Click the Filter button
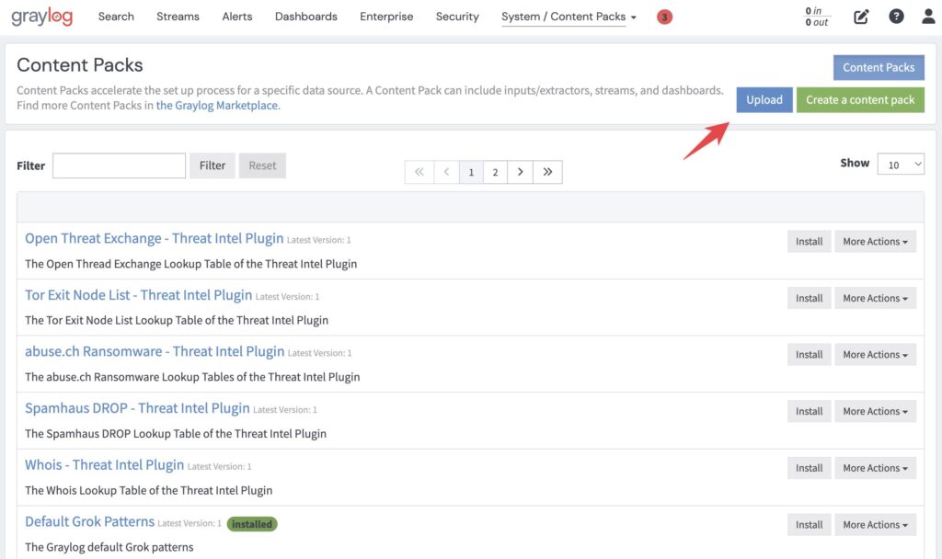Image resolution: width=942 pixels, height=559 pixels. tap(213, 165)
